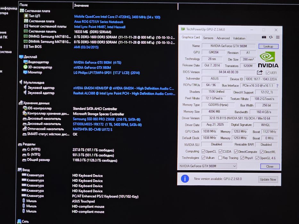
Task: Open the Intel Lynx Point HM87 link
Action: 100,27
